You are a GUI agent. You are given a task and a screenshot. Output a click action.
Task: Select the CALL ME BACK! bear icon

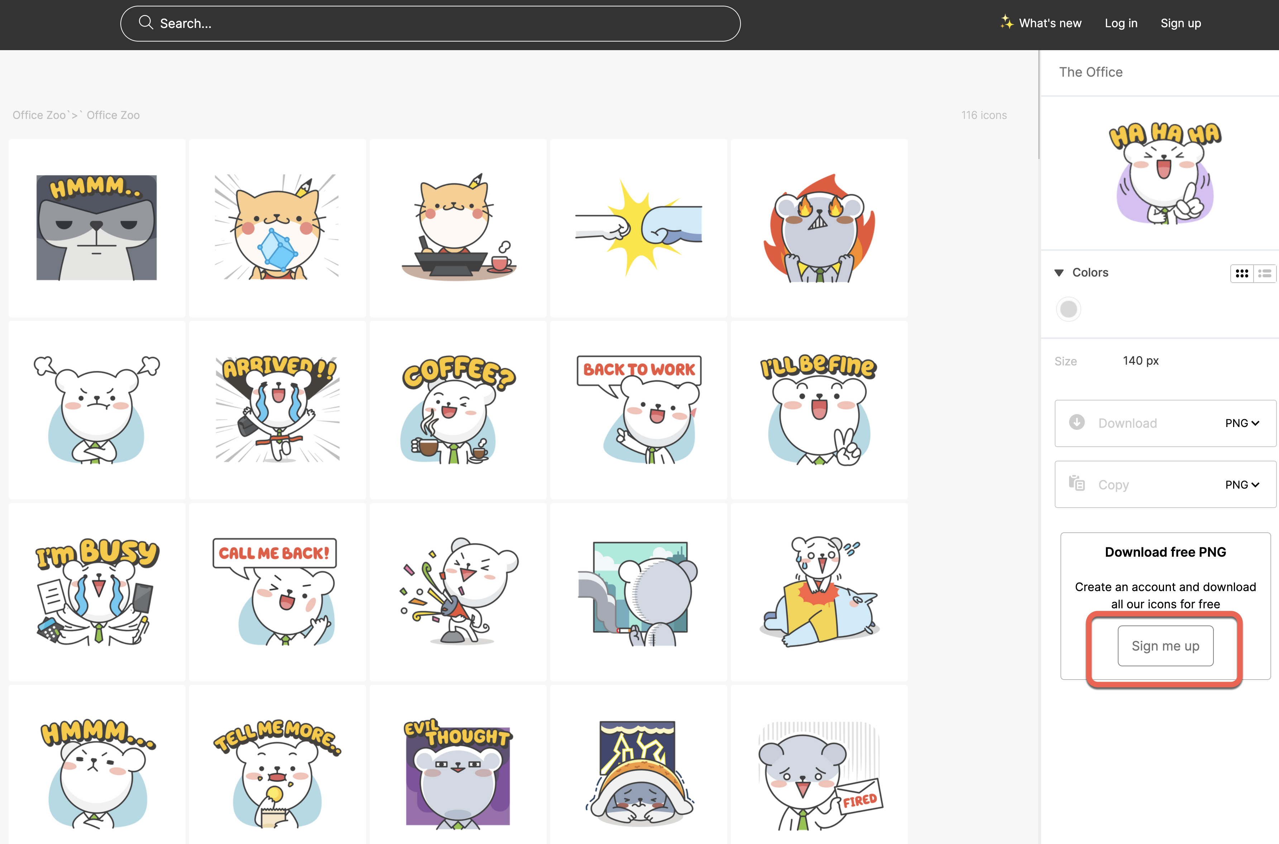pyautogui.click(x=277, y=592)
